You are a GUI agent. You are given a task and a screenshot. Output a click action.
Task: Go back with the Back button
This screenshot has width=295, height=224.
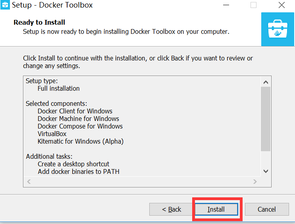(x=172, y=209)
